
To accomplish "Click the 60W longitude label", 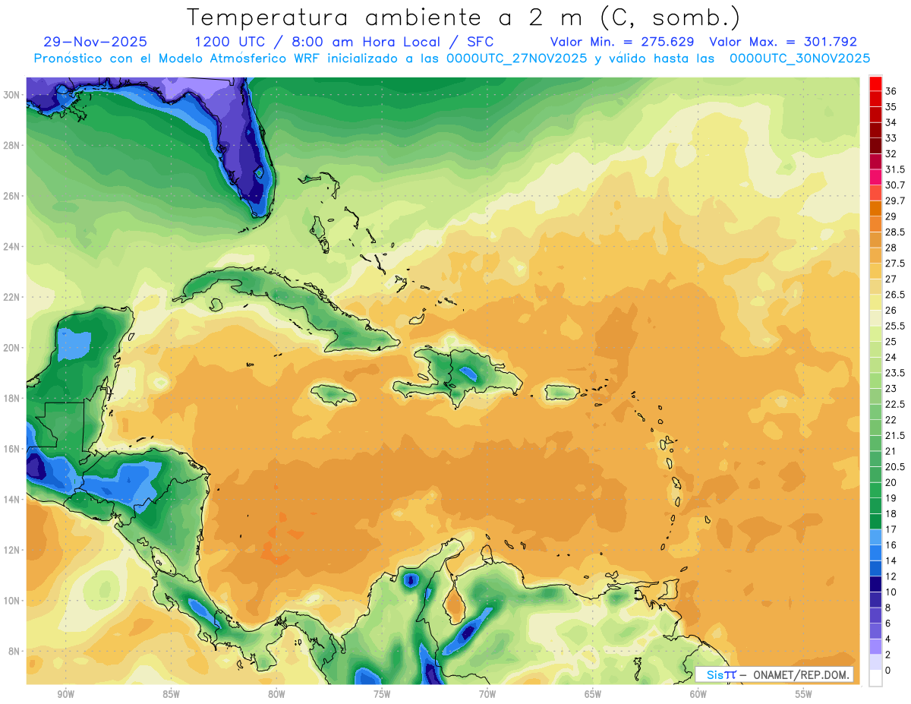I will 698,694.
